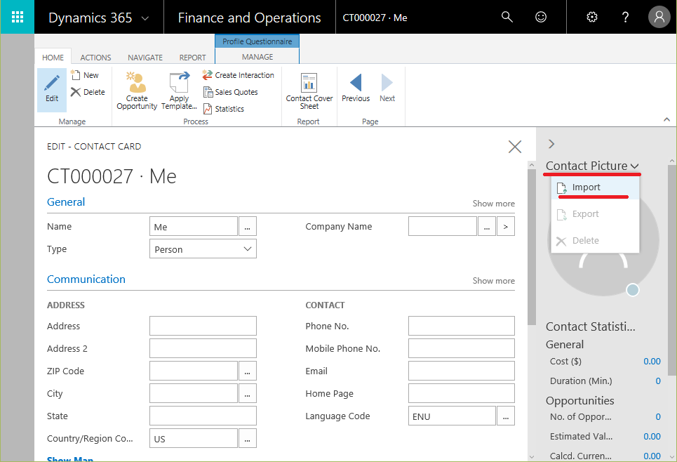Open Contact Cover Sheet report
This screenshot has width=677, height=462.
[x=309, y=91]
